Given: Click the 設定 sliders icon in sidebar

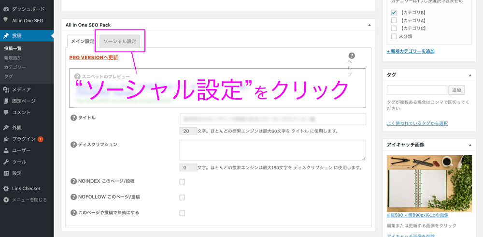Looking at the screenshot, I should (6, 173).
